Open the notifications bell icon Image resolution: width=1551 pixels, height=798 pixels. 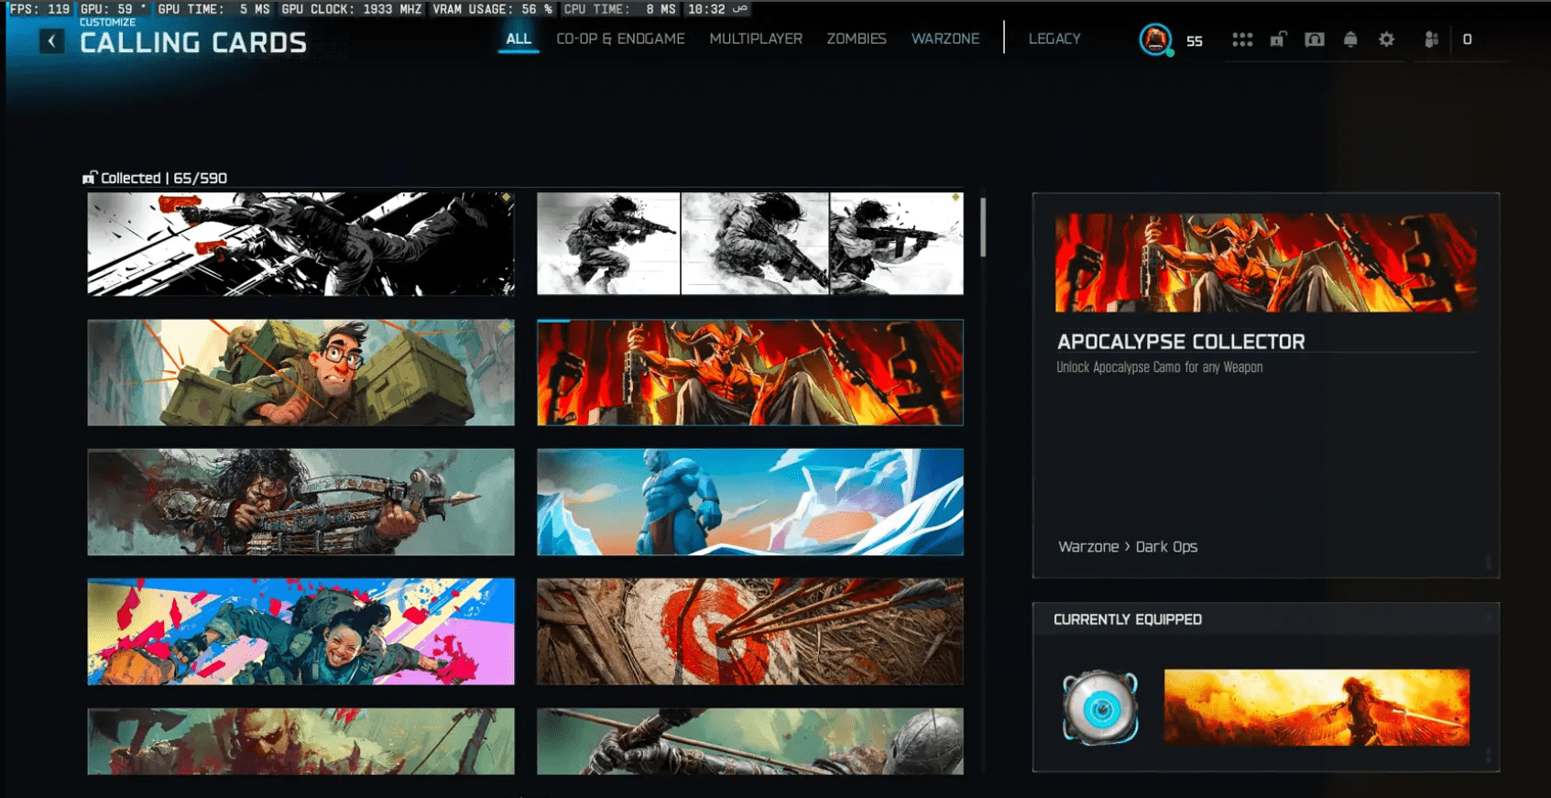(1350, 39)
